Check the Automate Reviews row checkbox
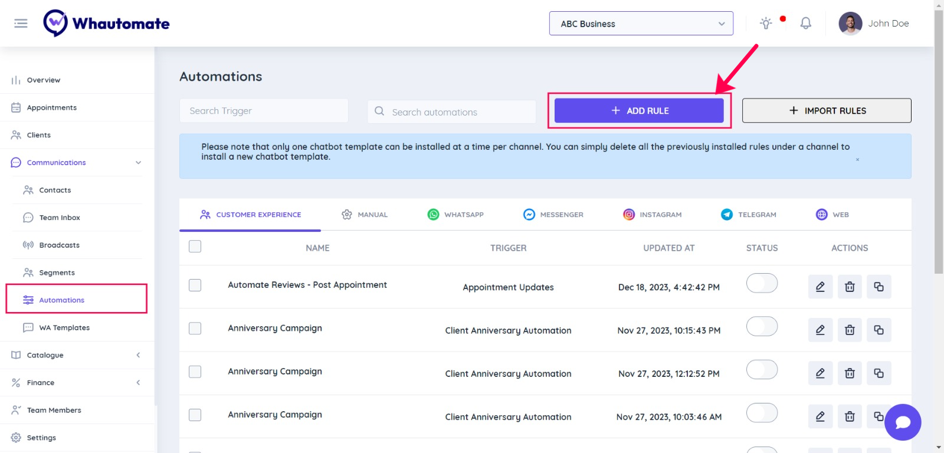 [195, 285]
